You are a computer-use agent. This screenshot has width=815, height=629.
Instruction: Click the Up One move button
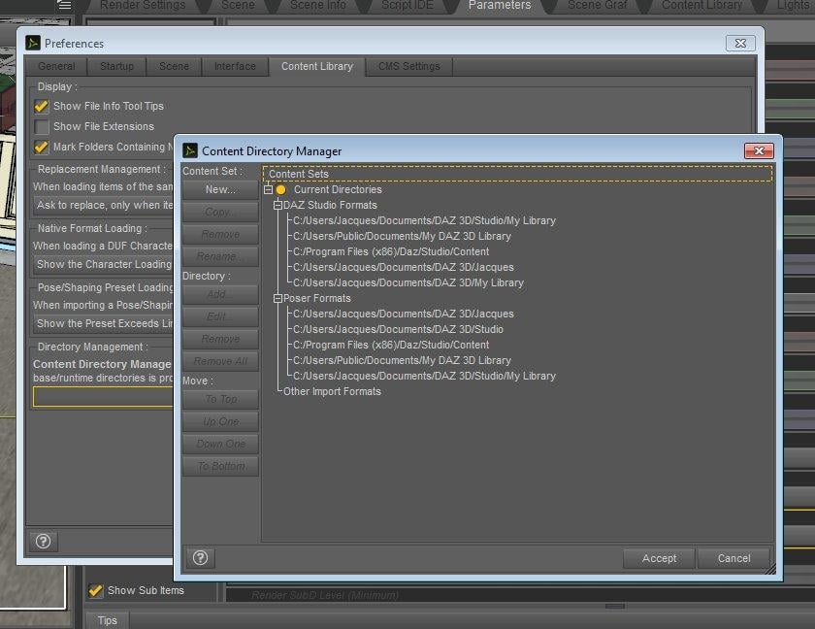pos(220,421)
